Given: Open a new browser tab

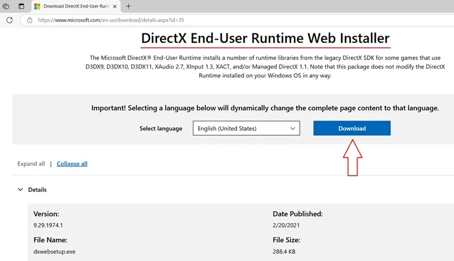Looking at the screenshot, I should (129, 6).
